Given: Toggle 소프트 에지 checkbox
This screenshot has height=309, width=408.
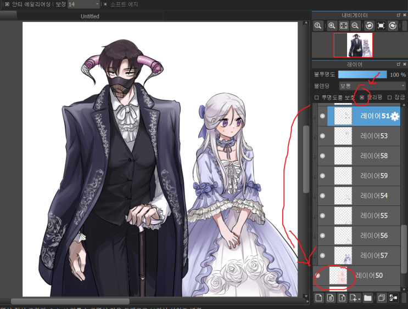Looking at the screenshot, I should 105,4.
